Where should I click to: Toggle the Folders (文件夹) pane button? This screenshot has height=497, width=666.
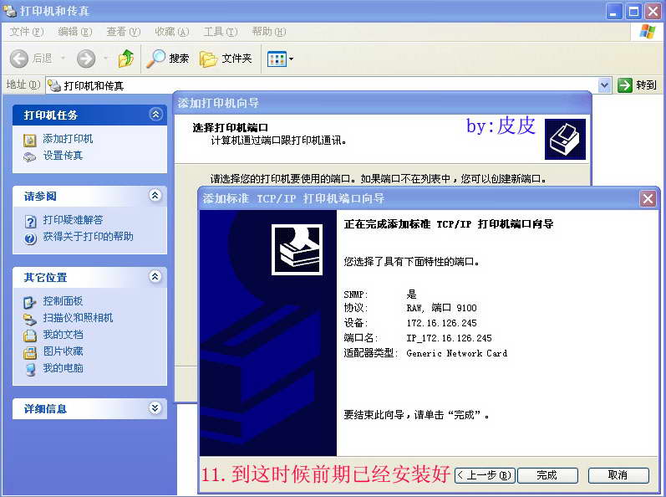tap(226, 59)
